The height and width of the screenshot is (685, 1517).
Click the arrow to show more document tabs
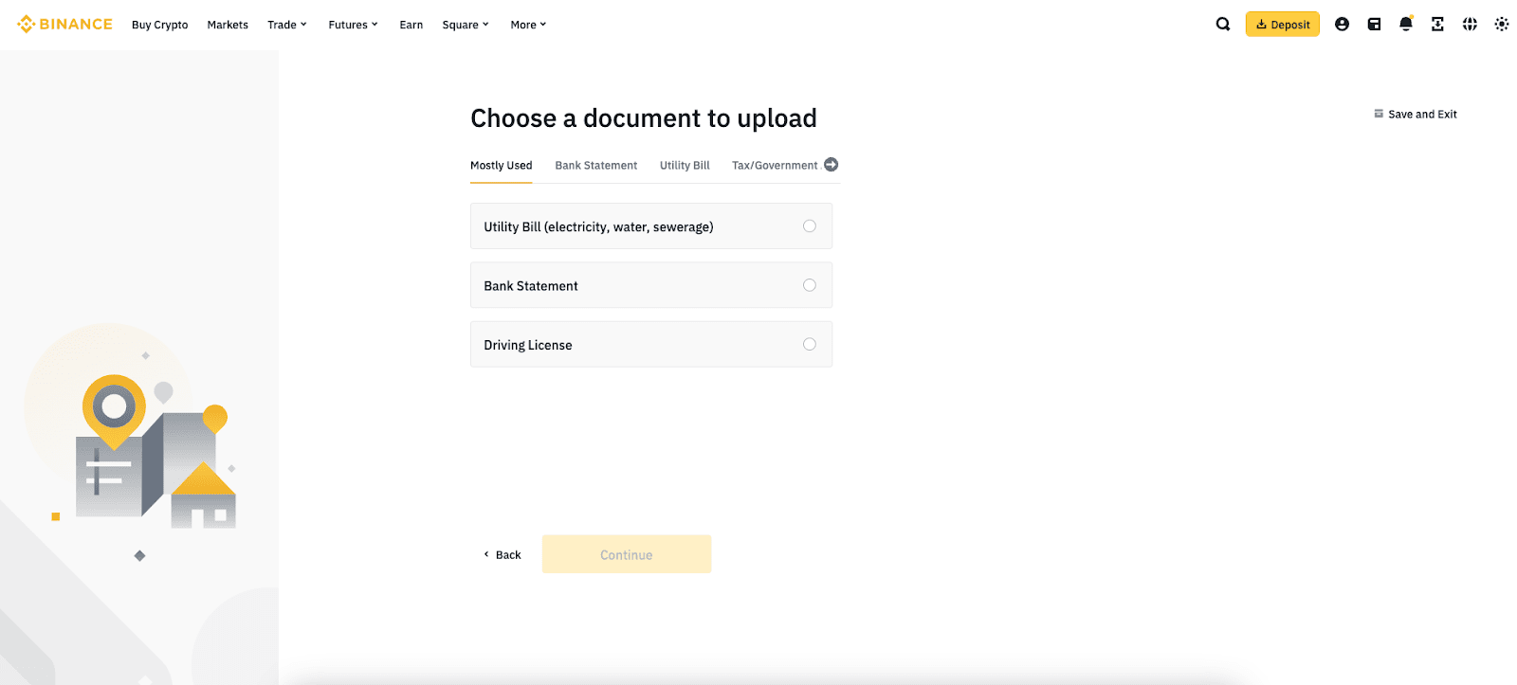tap(832, 165)
